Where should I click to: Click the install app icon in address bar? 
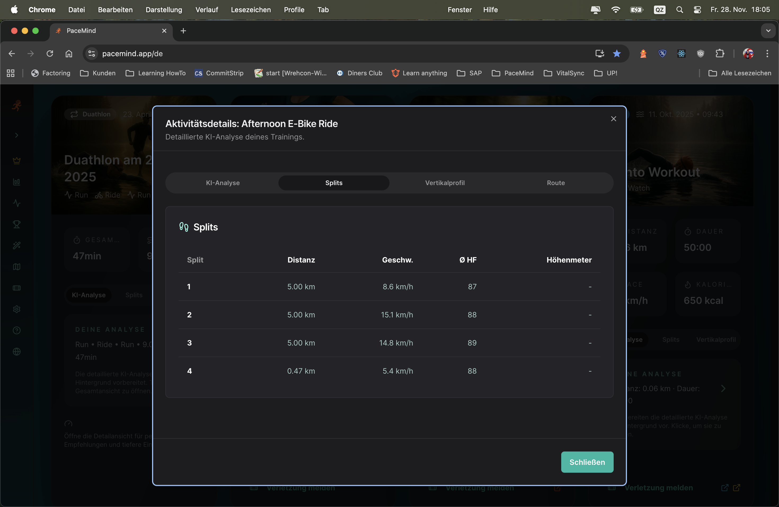coord(599,53)
